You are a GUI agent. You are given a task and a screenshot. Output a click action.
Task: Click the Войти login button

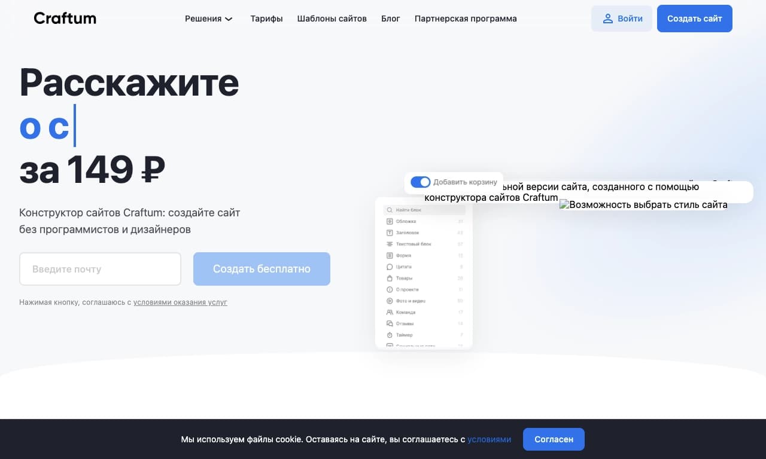pyautogui.click(x=622, y=19)
